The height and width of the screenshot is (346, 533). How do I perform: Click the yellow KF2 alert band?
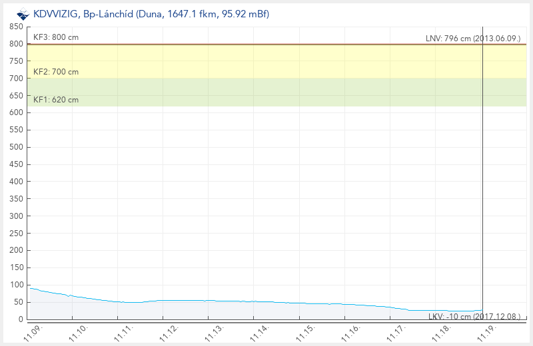[266, 61]
